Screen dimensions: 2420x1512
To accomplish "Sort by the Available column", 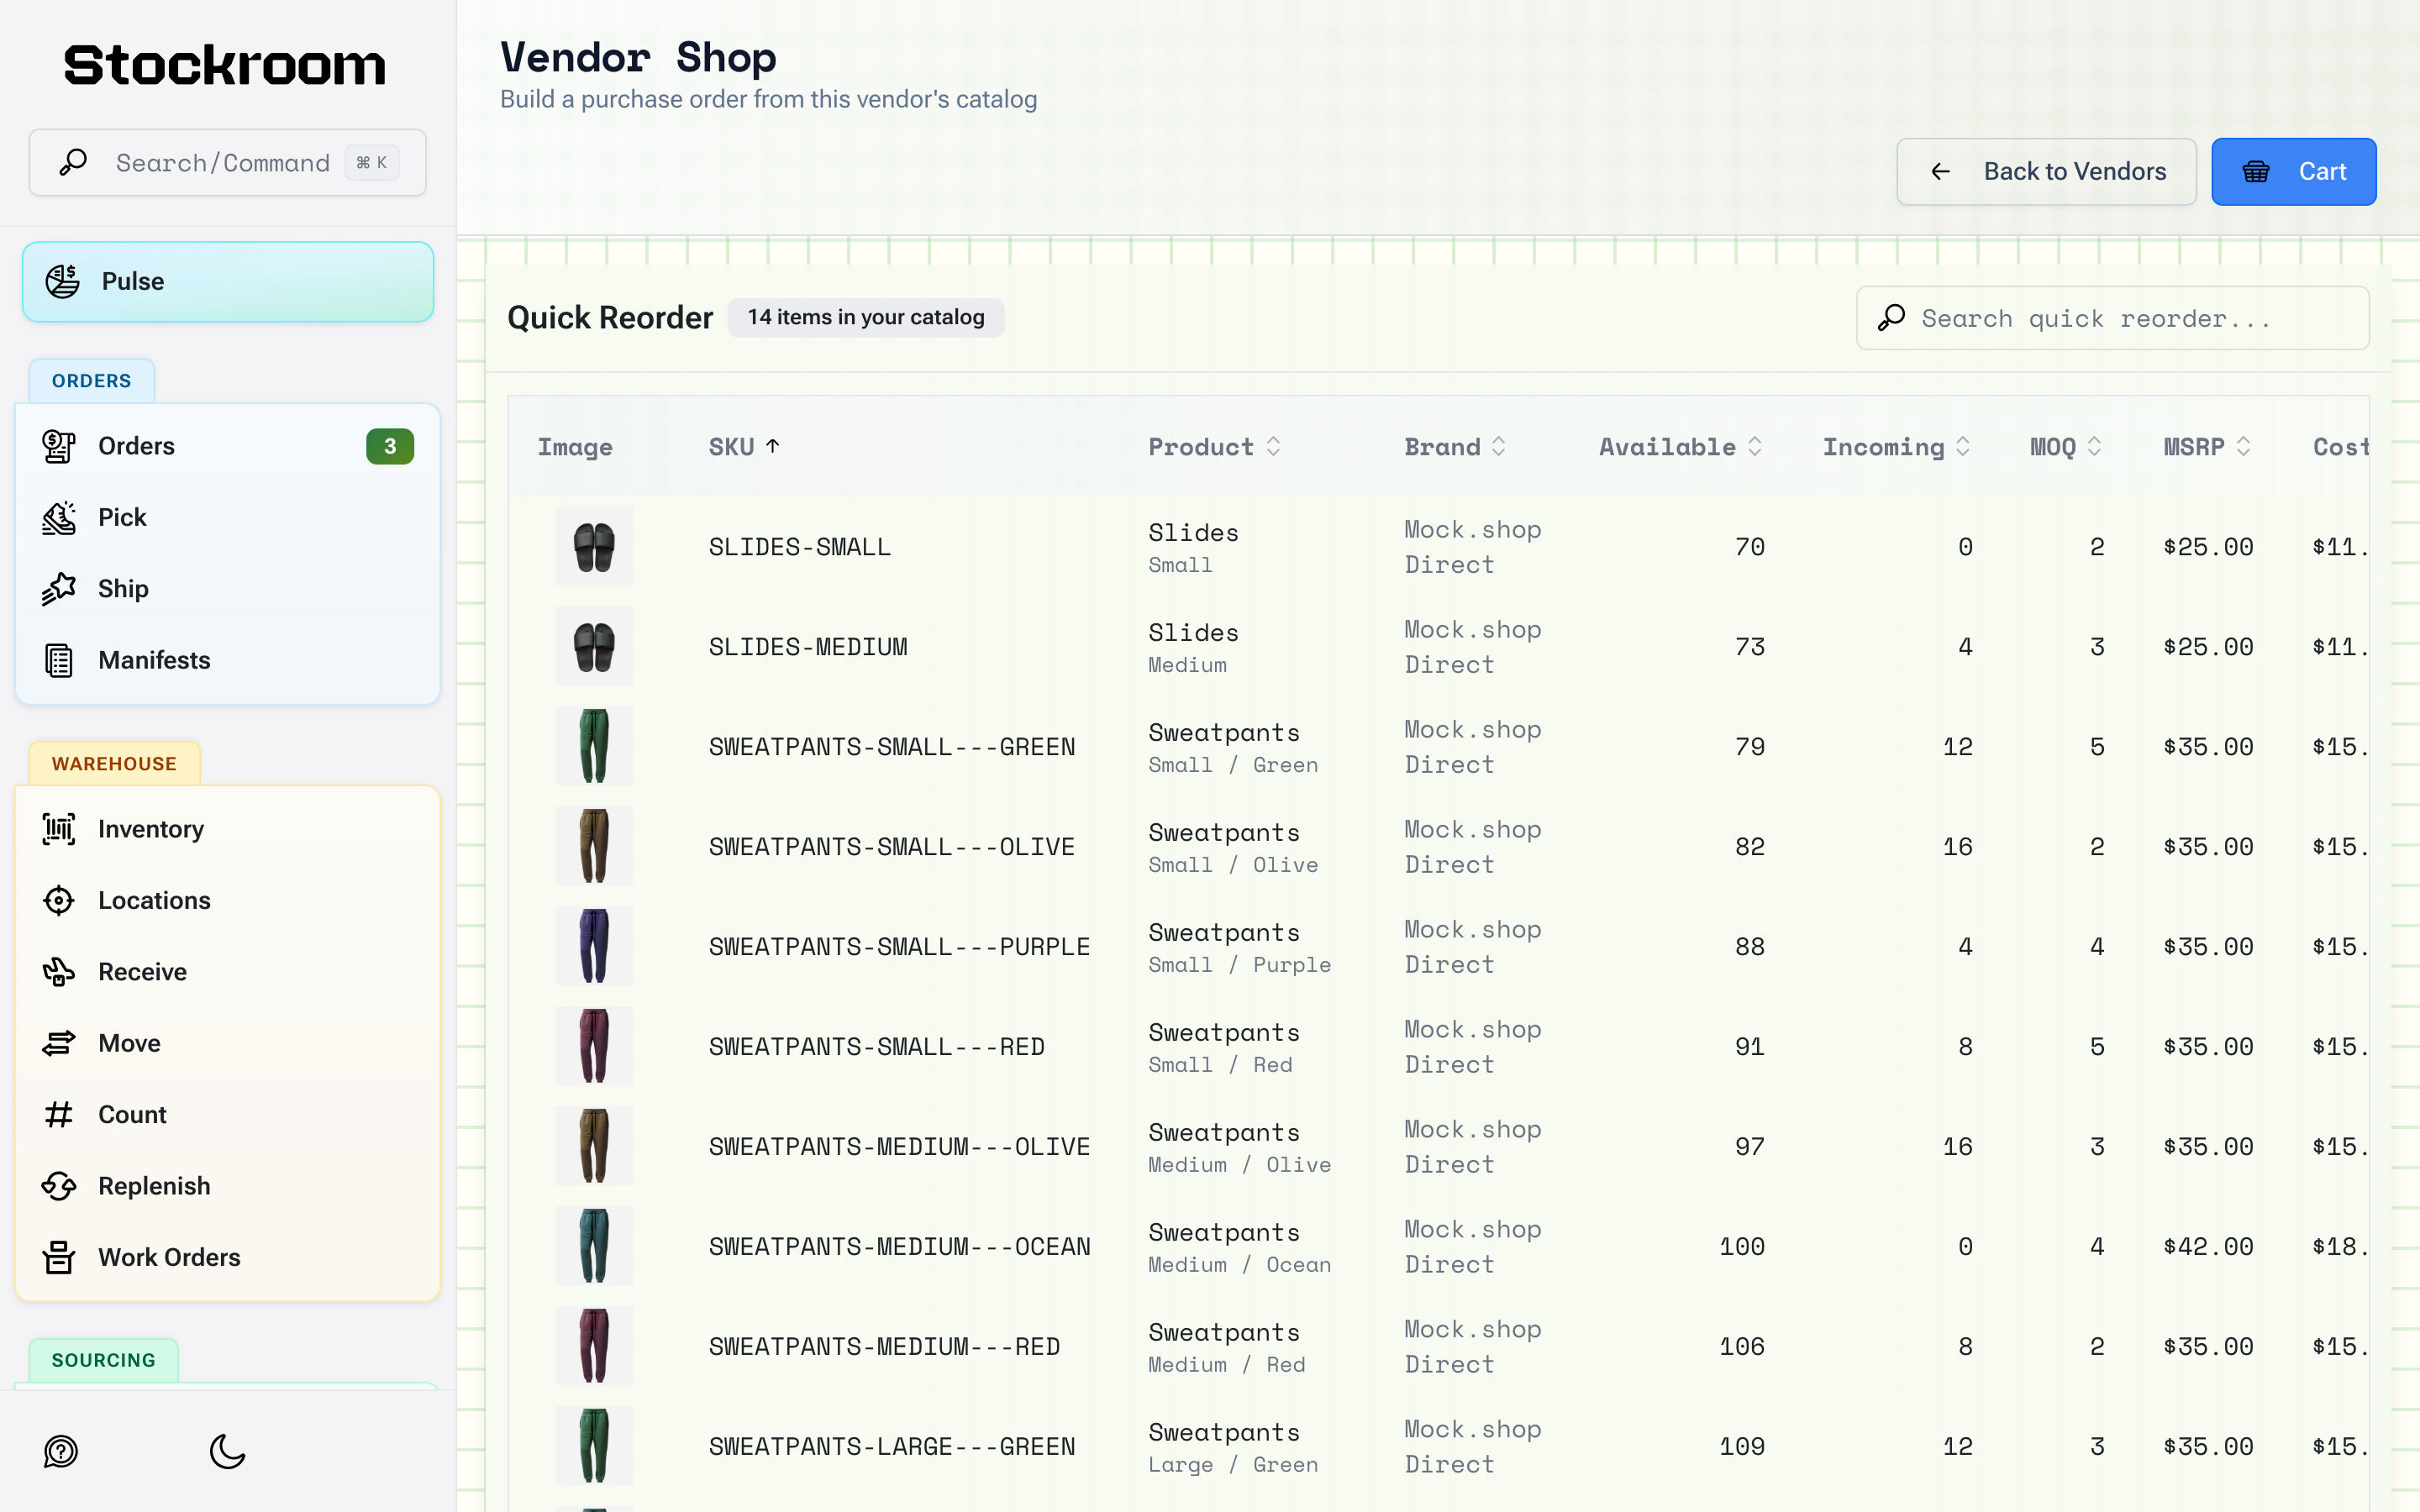I will [x=1680, y=446].
